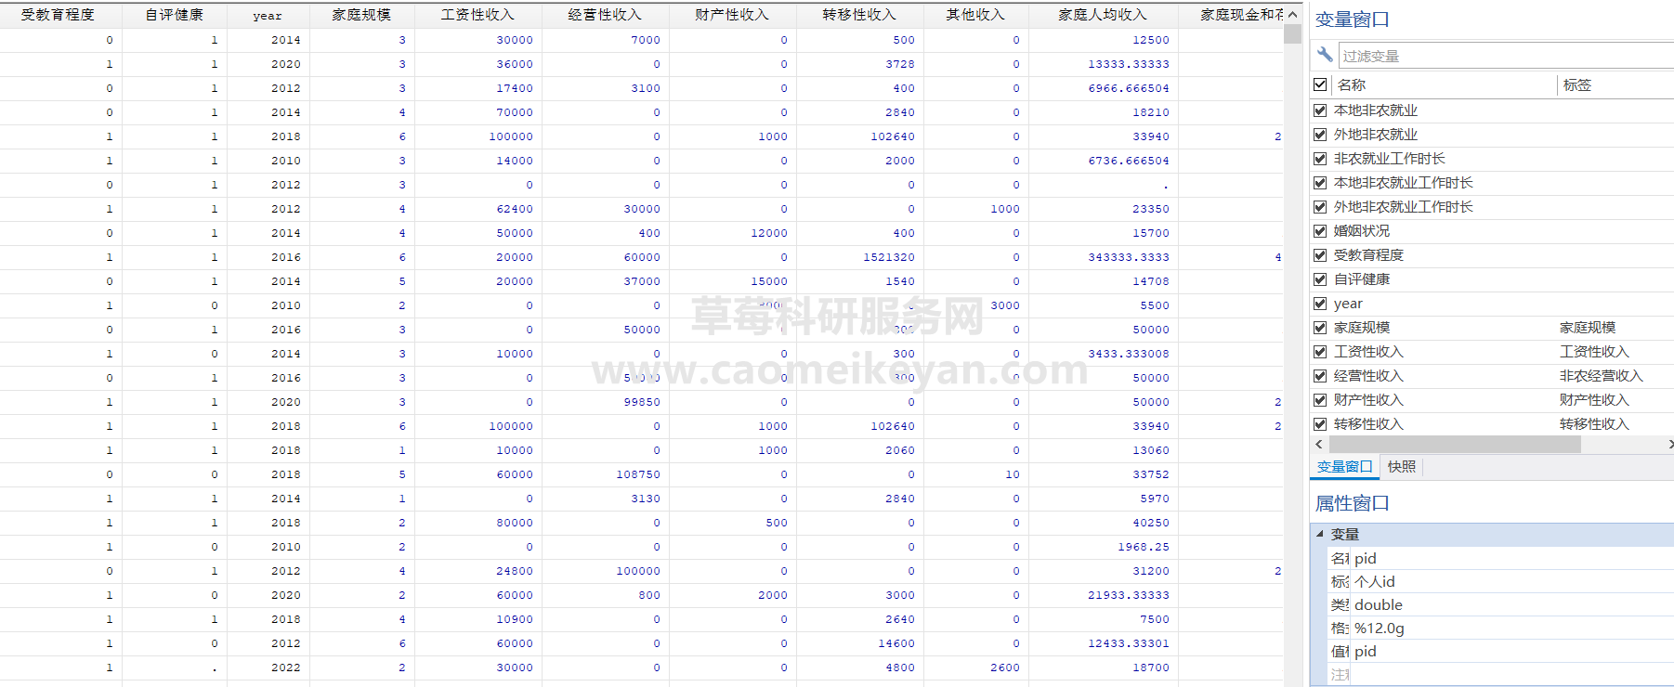Select cell value 12000 in 财产性收入 column
Screen dimensions: 1674x687
769,233
